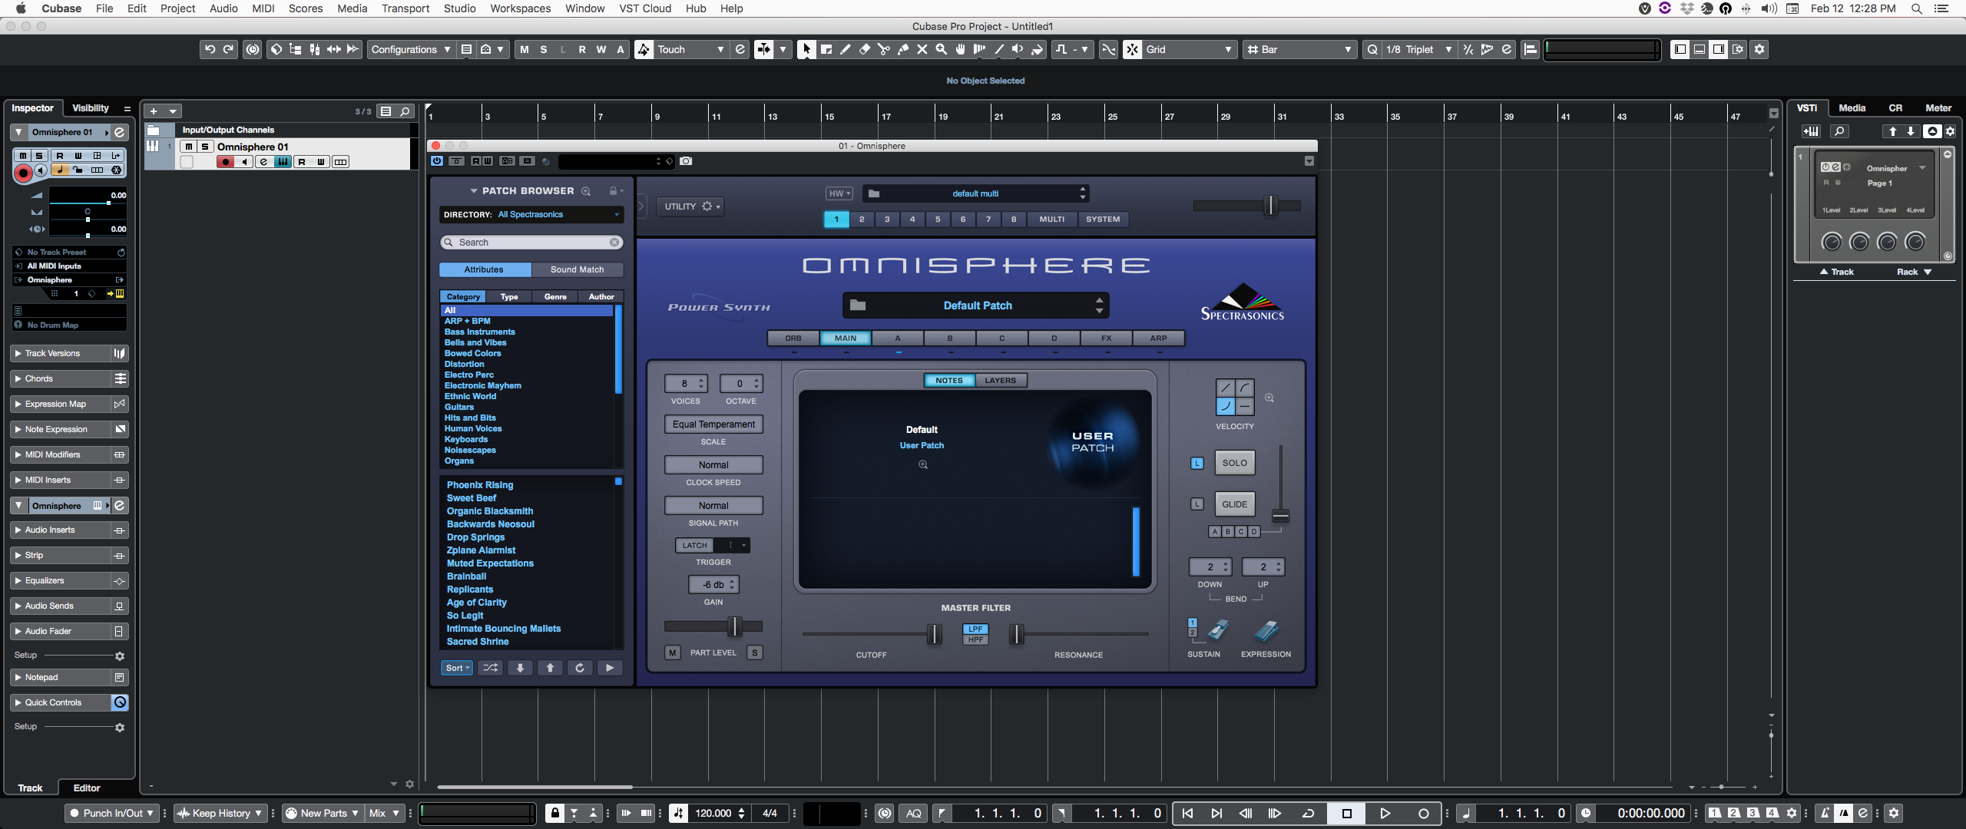The height and width of the screenshot is (829, 1966).
Task: Toggle plugin bypass power button
Action: tap(437, 161)
